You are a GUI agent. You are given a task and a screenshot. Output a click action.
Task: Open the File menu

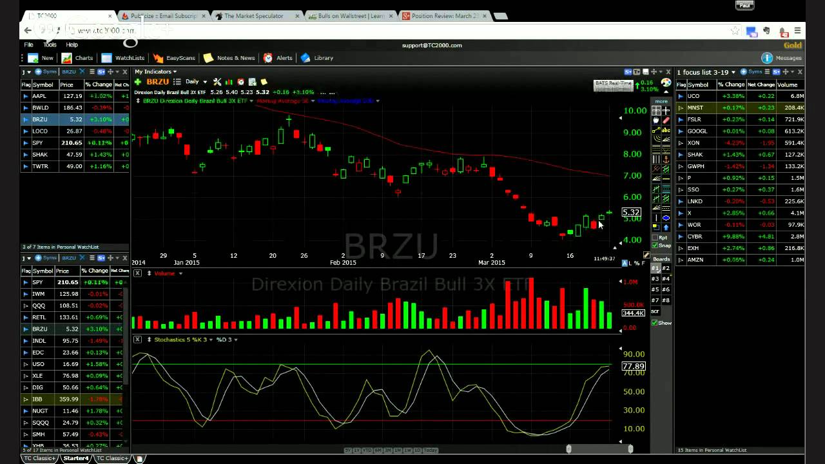[x=29, y=45]
